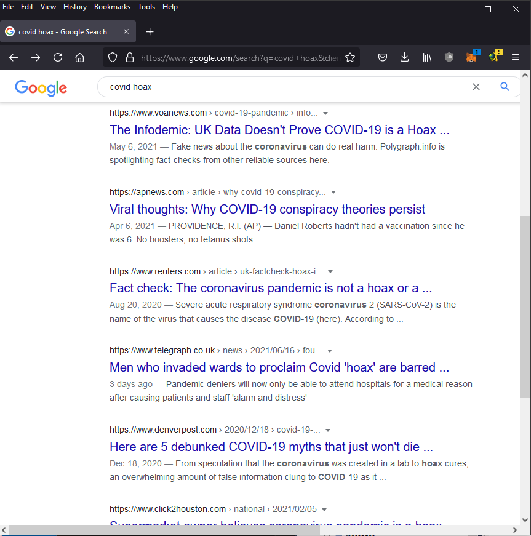Expand options arrow for apnews.com result
Image resolution: width=531 pixels, height=536 pixels.
click(x=333, y=193)
